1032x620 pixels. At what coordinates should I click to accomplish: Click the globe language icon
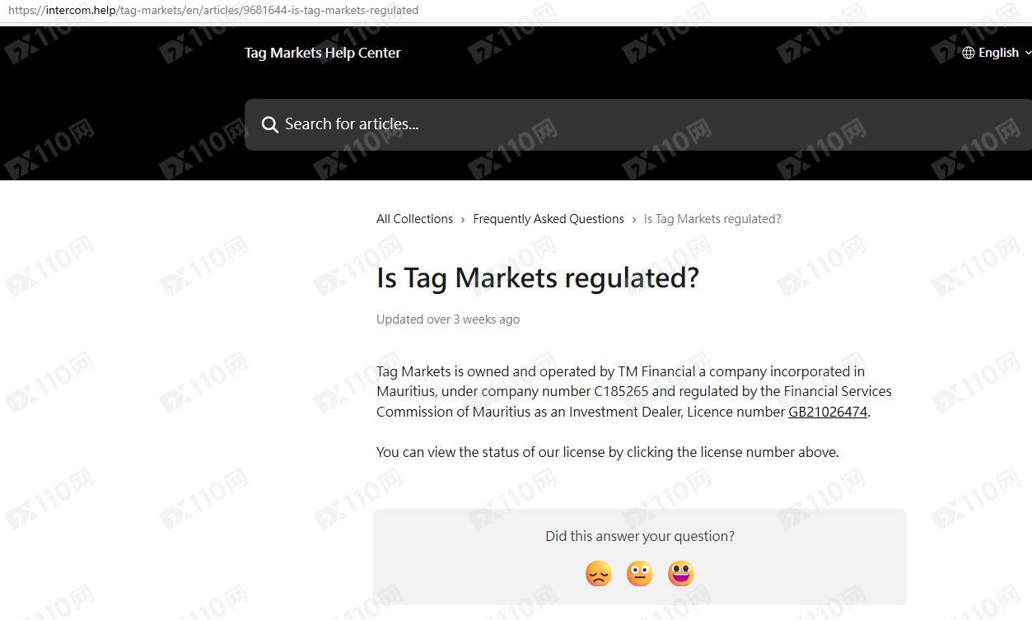[x=969, y=53]
